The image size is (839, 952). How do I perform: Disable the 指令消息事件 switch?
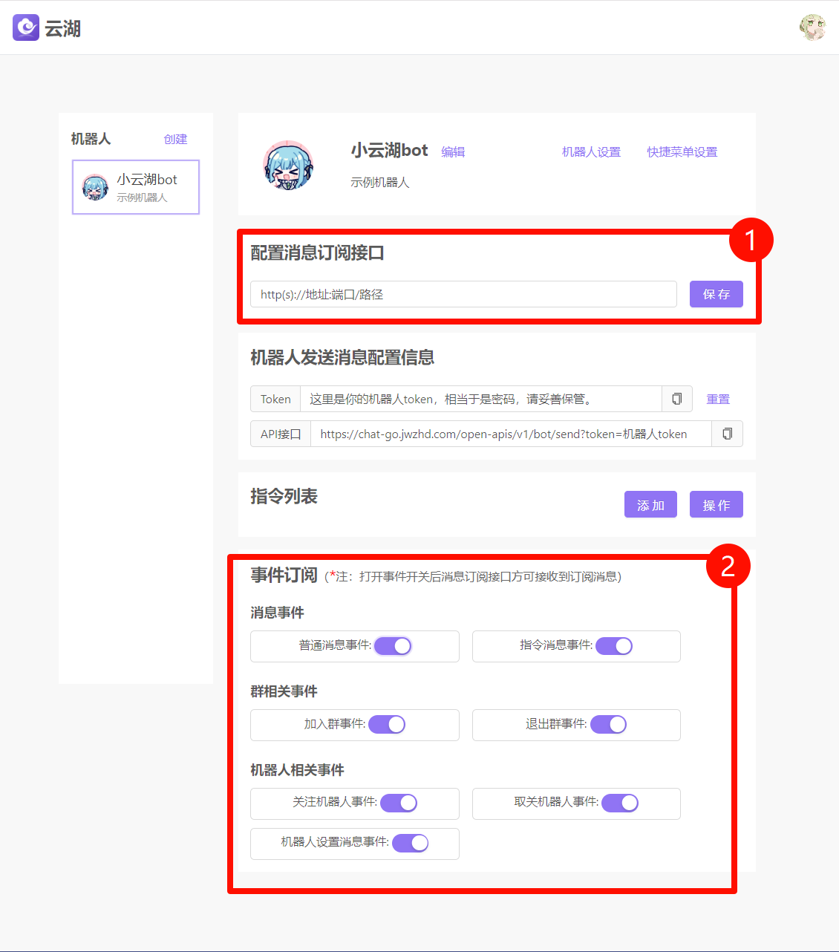point(614,646)
